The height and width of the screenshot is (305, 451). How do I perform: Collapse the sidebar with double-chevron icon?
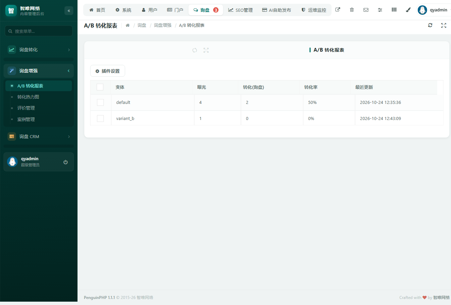pyautogui.click(x=69, y=11)
